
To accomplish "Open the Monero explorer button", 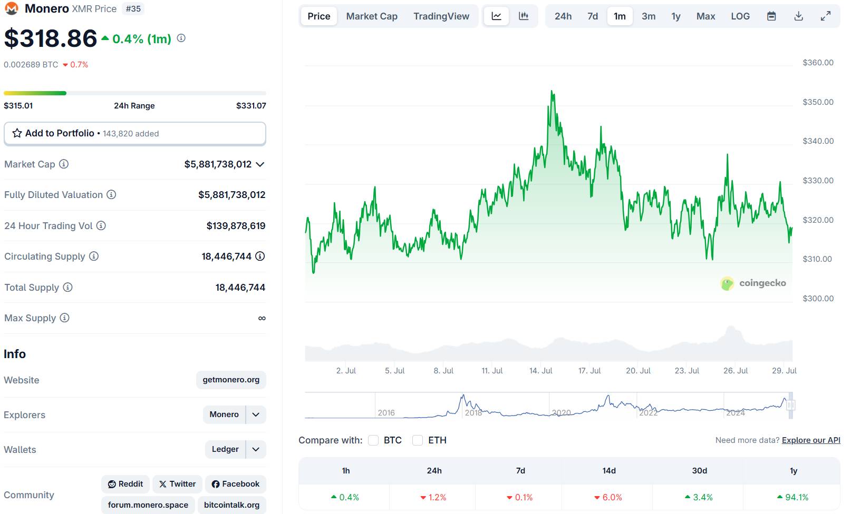I will pyautogui.click(x=224, y=414).
